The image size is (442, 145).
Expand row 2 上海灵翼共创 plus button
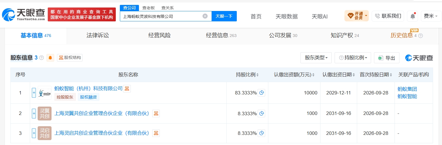pos(34,114)
